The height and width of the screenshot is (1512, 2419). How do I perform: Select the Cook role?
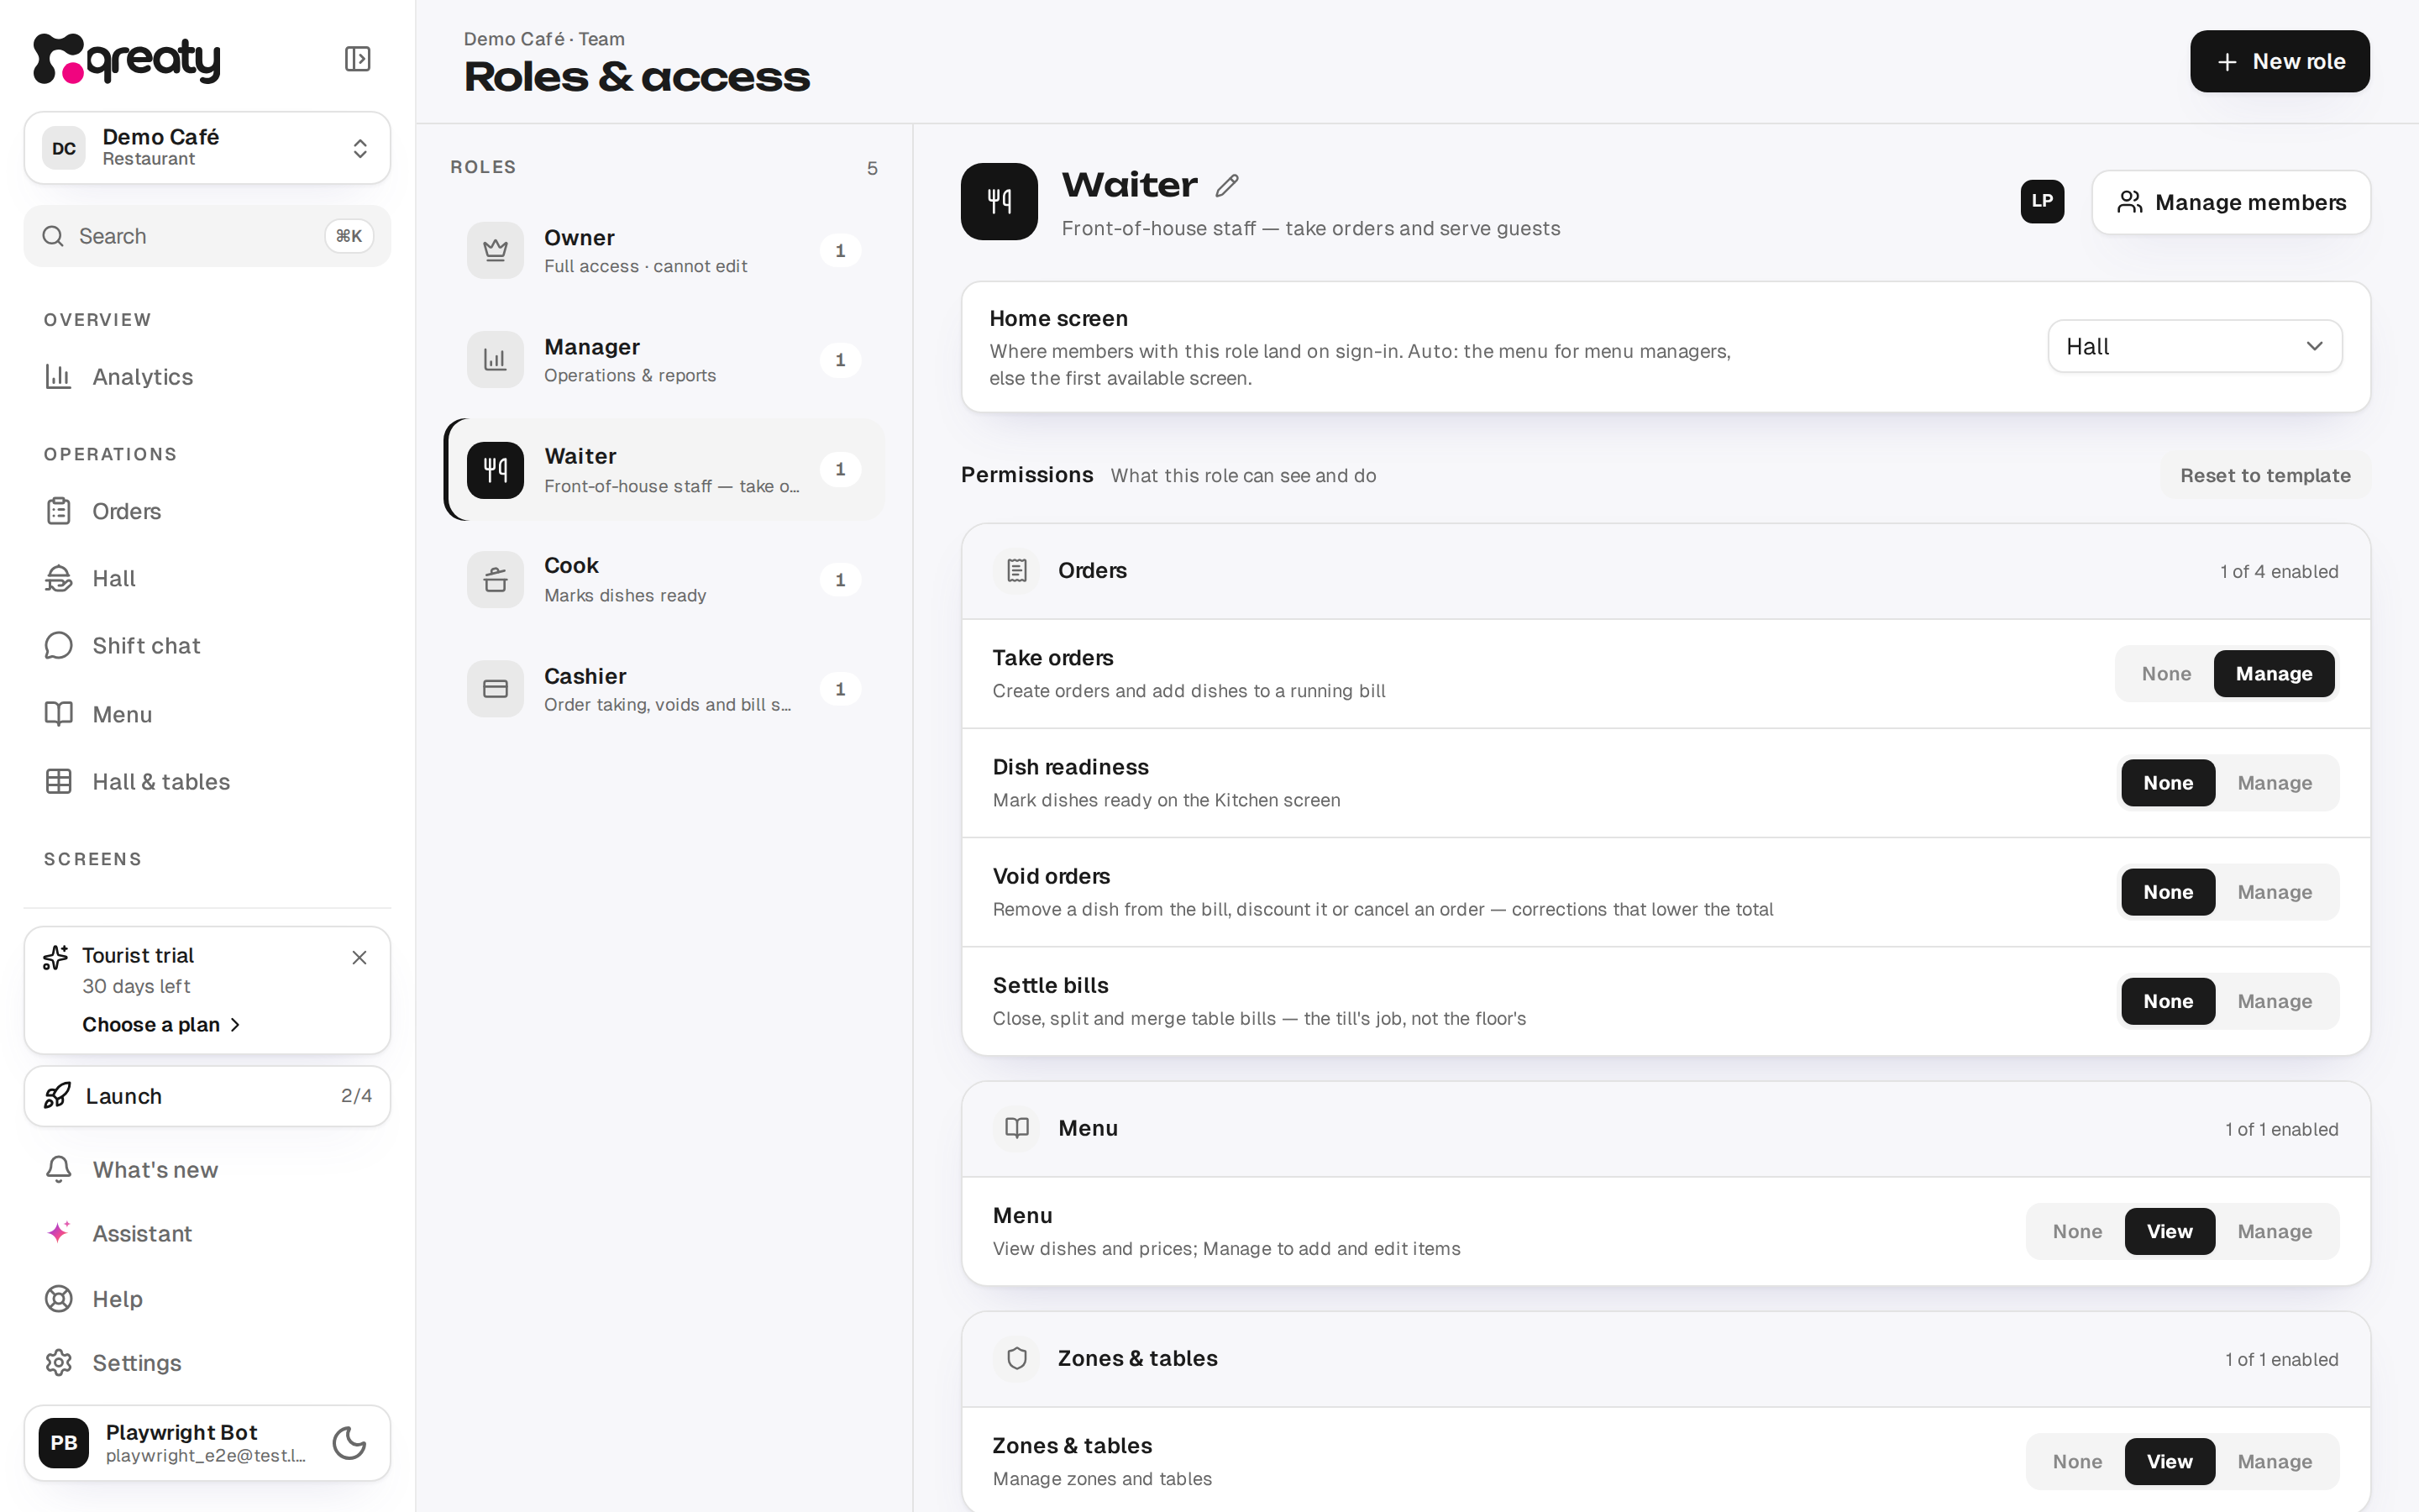[x=664, y=579]
